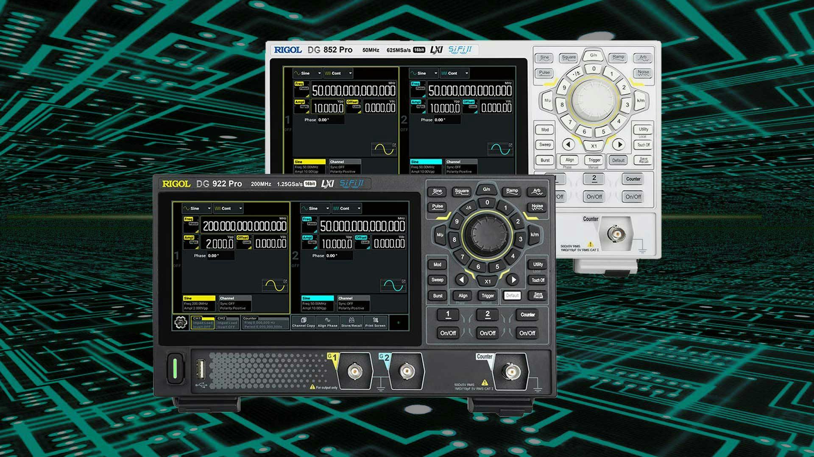Screen dimensions: 814x457
Task: Open settings gear on DG 922 touchscreen
Action: 181,322
